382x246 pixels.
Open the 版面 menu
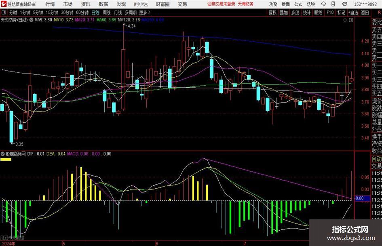point(286,4)
